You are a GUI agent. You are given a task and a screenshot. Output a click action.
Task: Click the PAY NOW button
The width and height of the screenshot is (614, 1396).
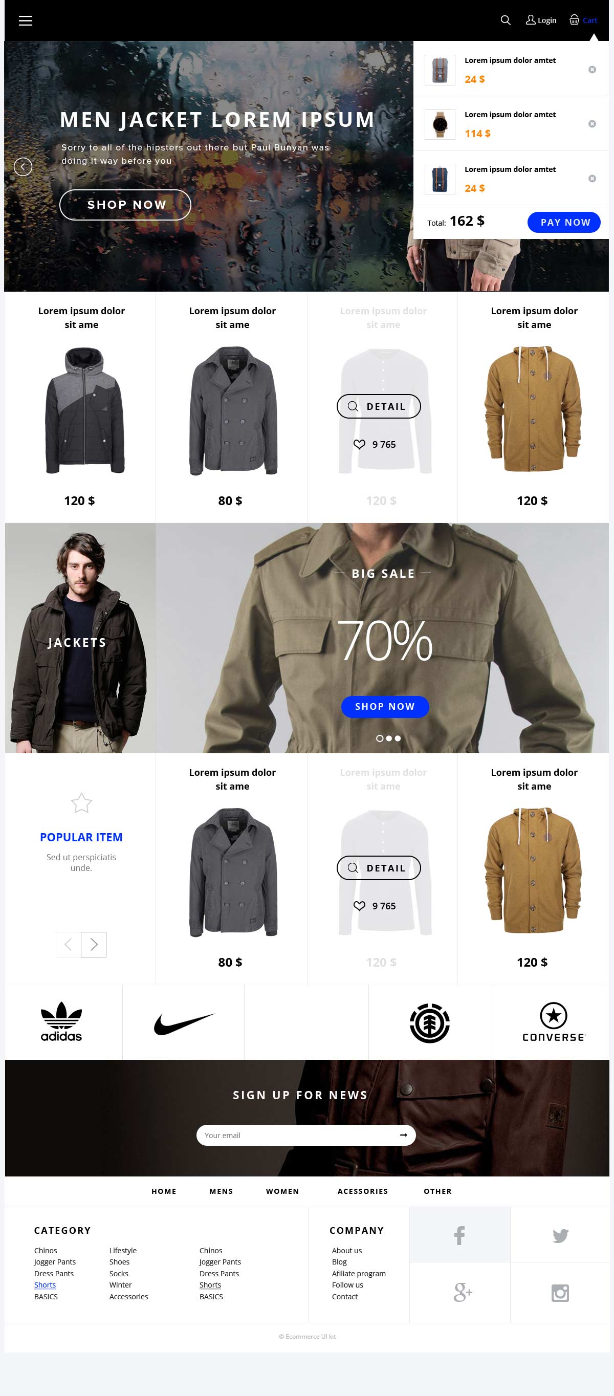tap(564, 222)
